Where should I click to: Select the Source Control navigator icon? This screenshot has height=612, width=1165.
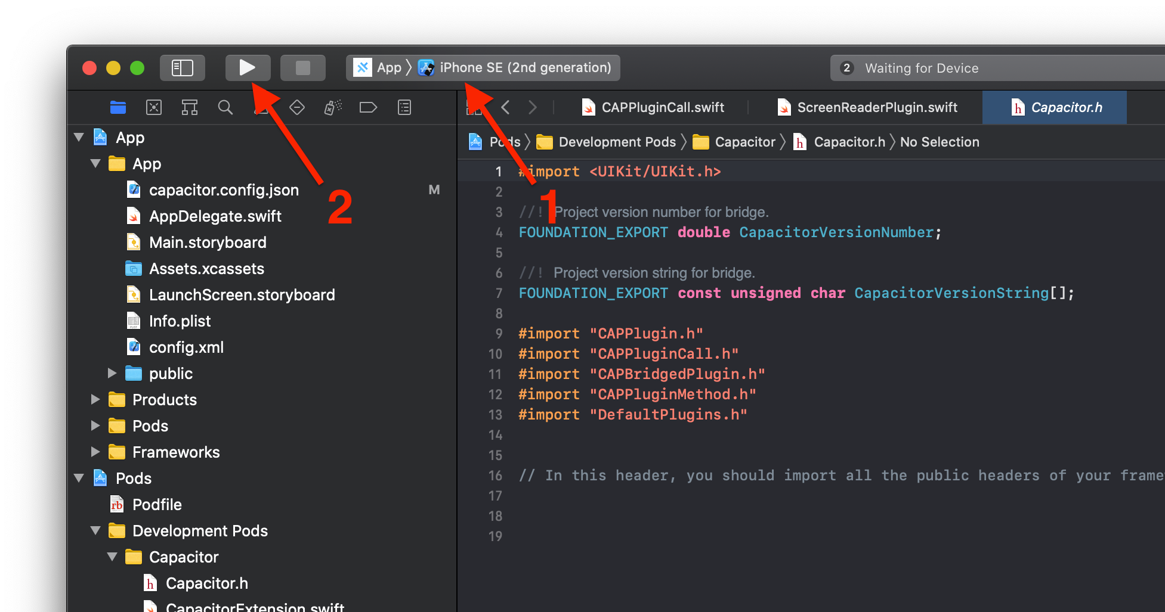(153, 107)
